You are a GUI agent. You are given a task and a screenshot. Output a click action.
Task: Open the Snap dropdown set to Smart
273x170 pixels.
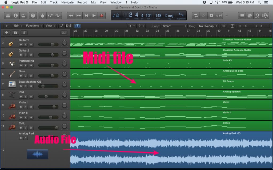(x=174, y=26)
